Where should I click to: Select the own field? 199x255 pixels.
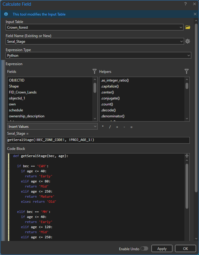point(50,104)
